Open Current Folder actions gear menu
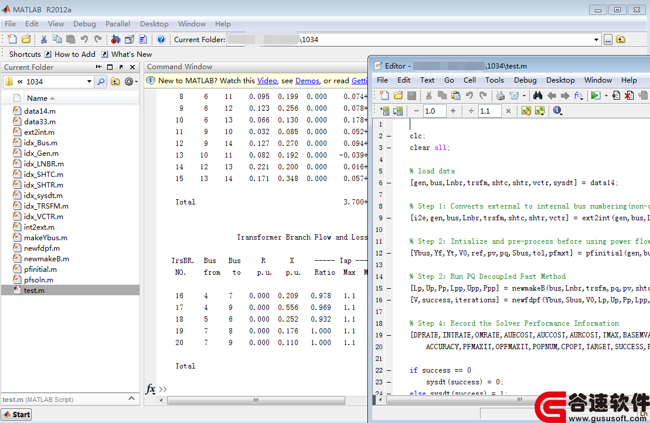 click(x=131, y=81)
